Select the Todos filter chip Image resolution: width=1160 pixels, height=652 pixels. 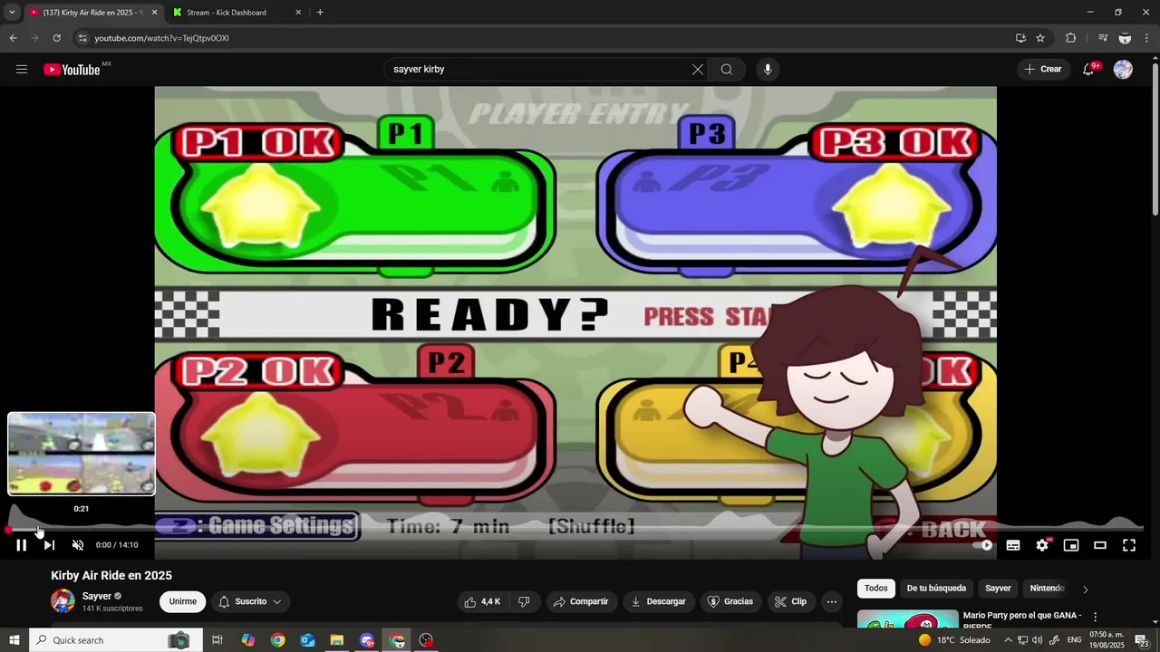(876, 589)
